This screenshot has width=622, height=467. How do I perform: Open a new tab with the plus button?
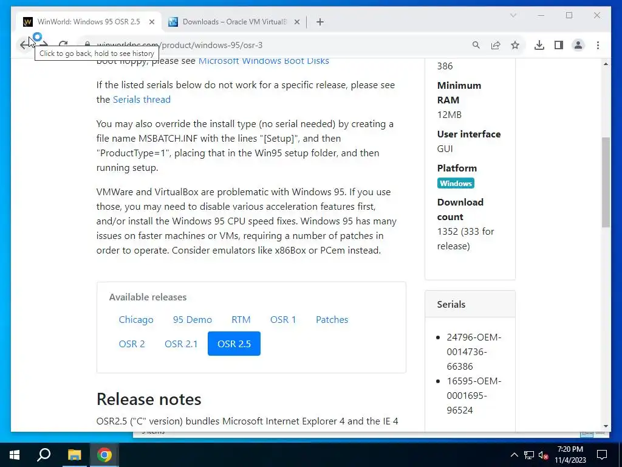pyautogui.click(x=320, y=22)
